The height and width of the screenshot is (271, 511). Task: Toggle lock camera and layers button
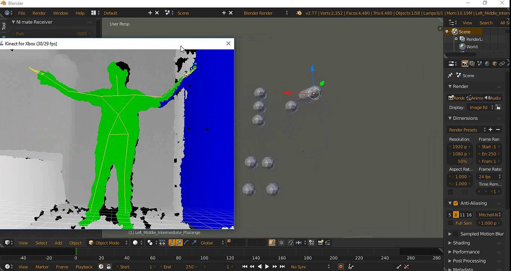tap(272, 243)
